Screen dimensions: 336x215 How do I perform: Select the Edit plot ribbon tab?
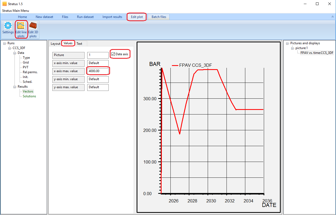click(137, 17)
